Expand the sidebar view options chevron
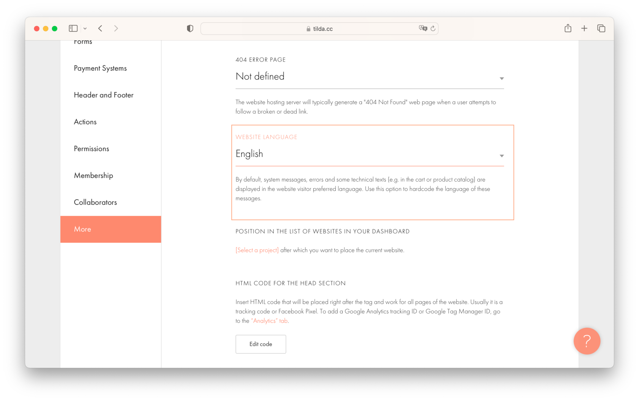 (x=85, y=28)
